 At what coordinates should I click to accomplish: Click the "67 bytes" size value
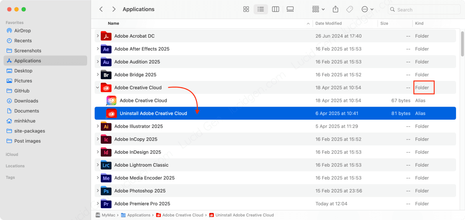[x=401, y=100]
